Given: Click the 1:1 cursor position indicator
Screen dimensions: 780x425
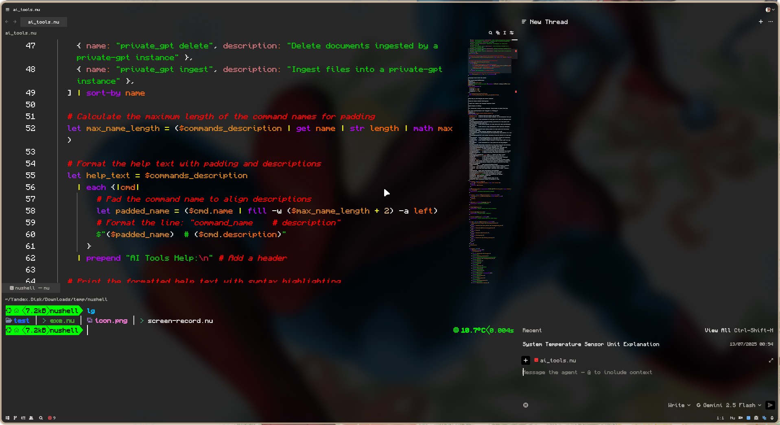Looking at the screenshot, I should tap(720, 418).
